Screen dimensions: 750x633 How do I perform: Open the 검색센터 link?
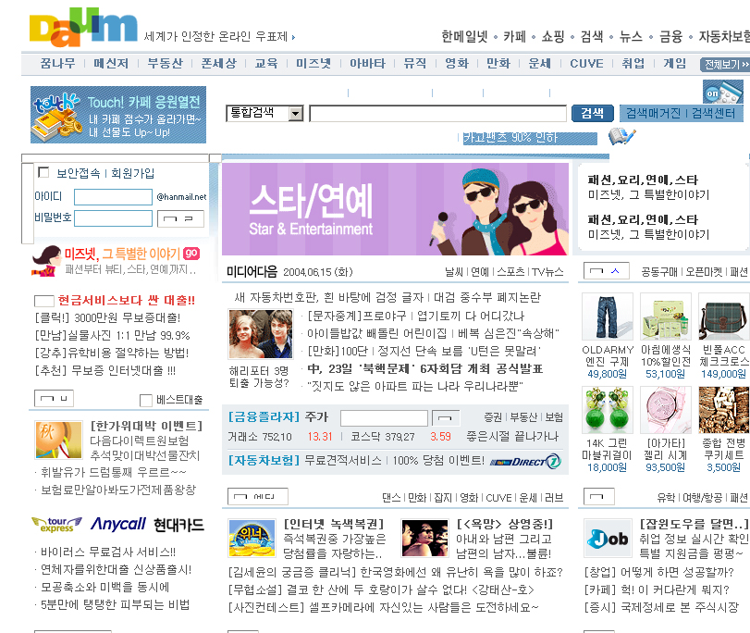point(713,113)
